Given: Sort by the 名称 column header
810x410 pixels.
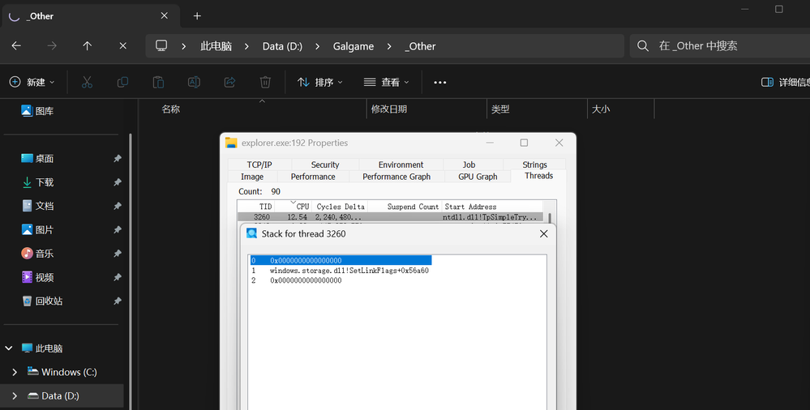Looking at the screenshot, I should coord(171,109).
